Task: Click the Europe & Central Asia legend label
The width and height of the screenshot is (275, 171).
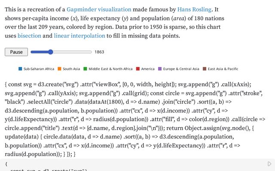Action: pyautogui.click(x=181, y=69)
